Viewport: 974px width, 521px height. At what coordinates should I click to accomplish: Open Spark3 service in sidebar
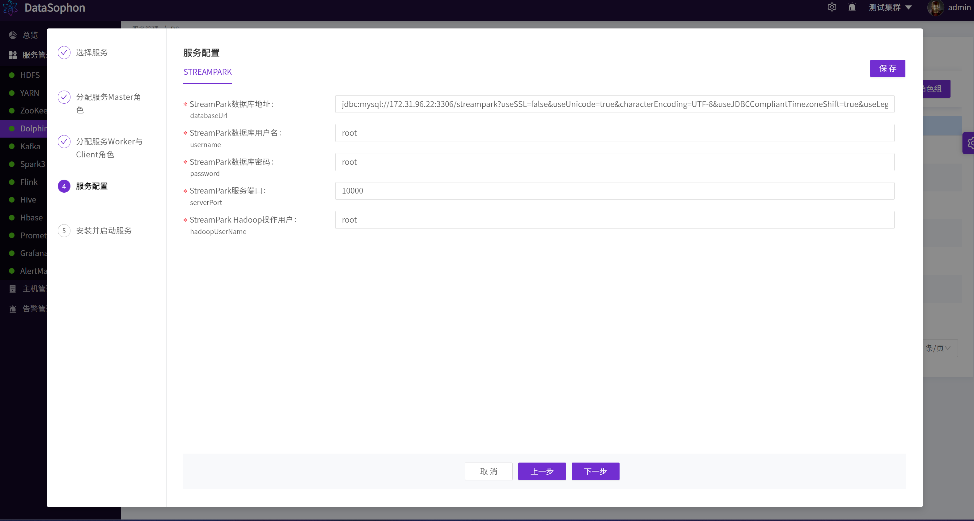32,164
